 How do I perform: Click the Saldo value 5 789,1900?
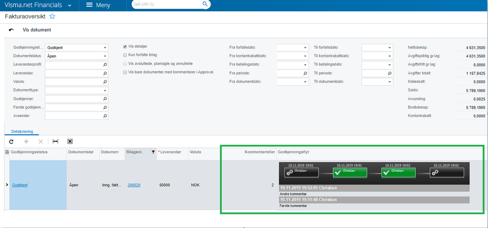476,91
